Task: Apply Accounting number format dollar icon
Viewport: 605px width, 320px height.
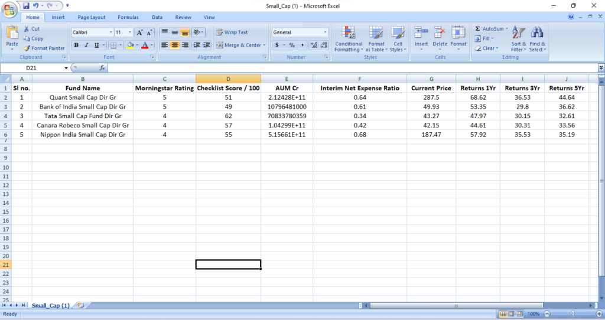Action: [277, 45]
